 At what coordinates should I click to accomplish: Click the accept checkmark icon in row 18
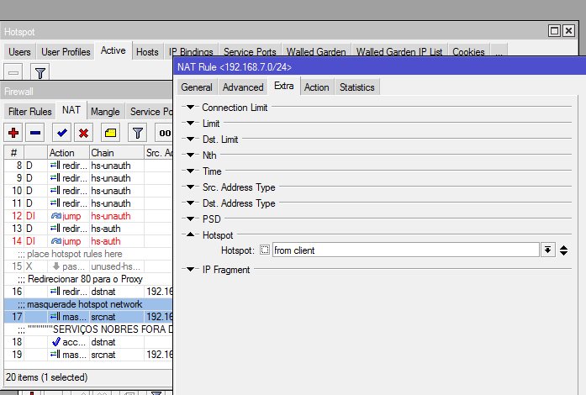(x=56, y=341)
